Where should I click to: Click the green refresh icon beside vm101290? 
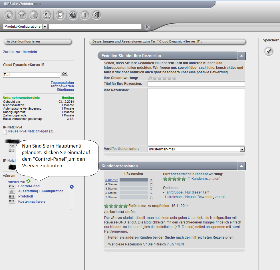click(28, 181)
